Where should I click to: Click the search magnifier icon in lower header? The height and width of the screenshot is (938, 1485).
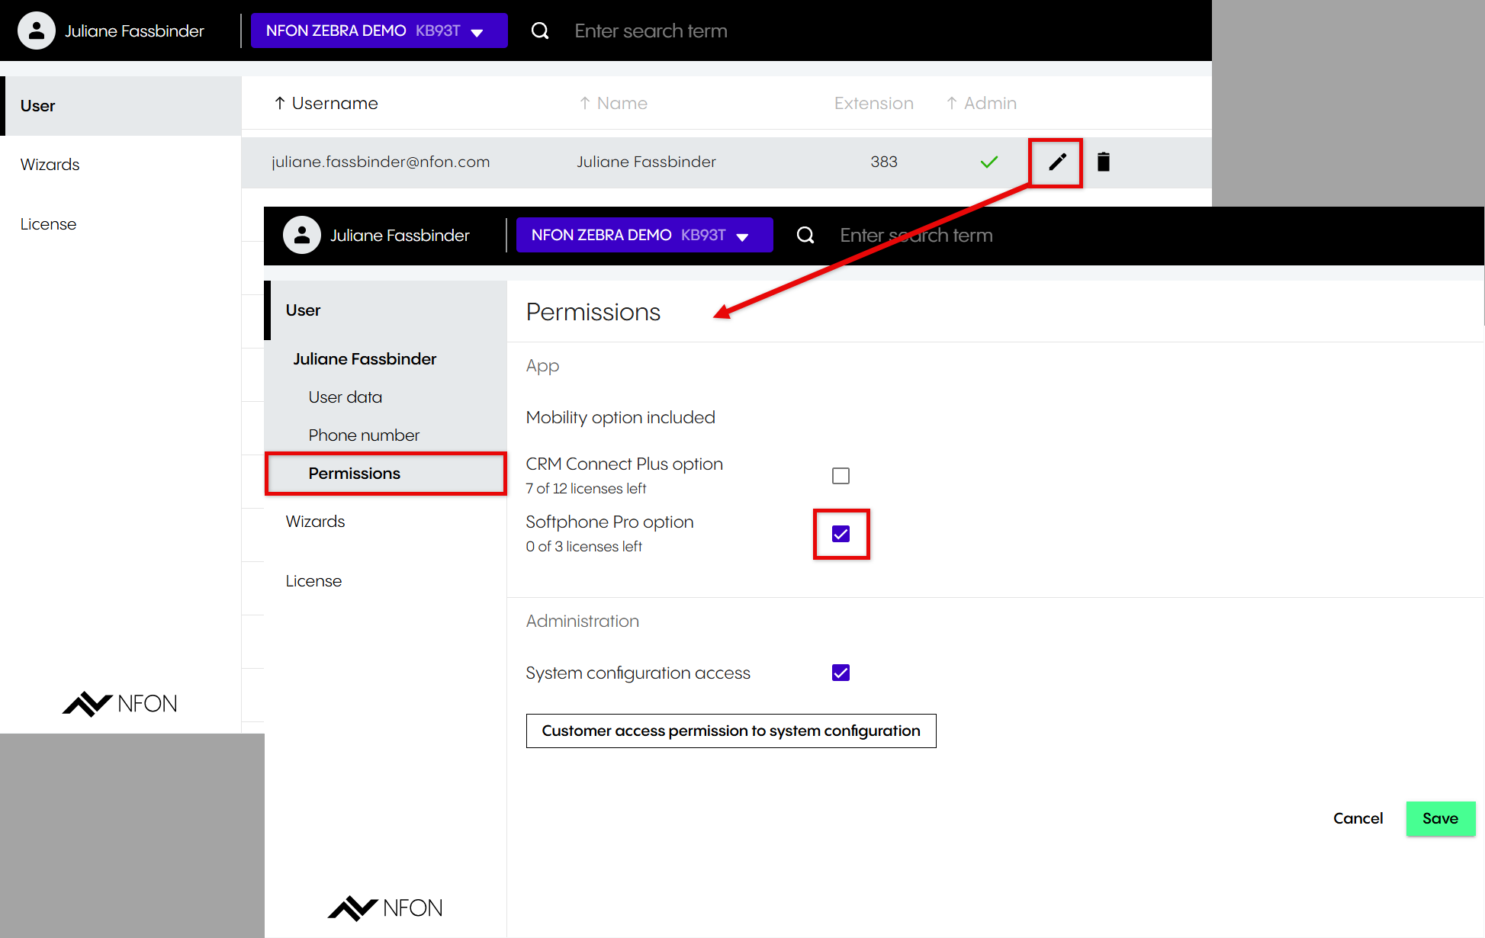[x=805, y=235]
